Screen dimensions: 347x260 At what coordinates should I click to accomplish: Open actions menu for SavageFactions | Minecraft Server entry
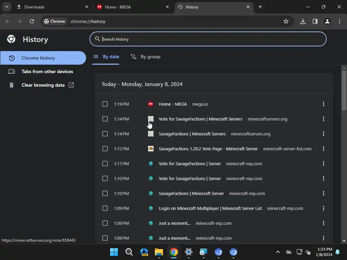coord(324,193)
